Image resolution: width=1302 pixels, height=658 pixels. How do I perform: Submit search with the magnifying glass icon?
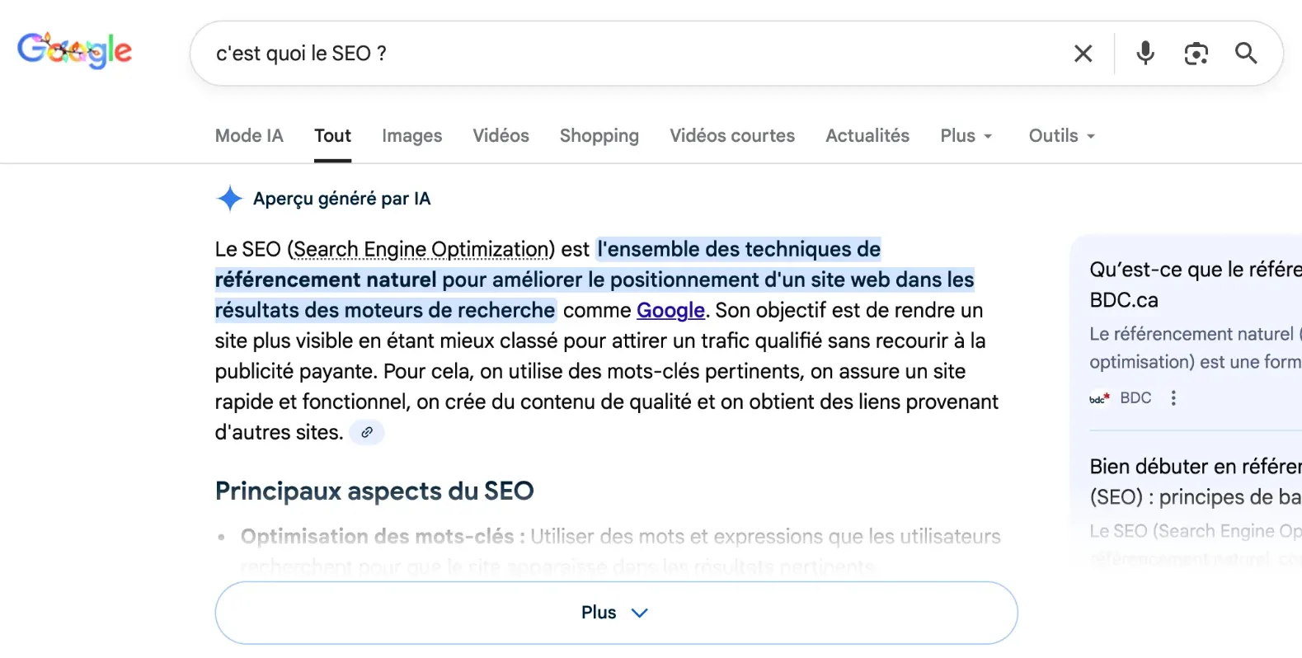1246,54
